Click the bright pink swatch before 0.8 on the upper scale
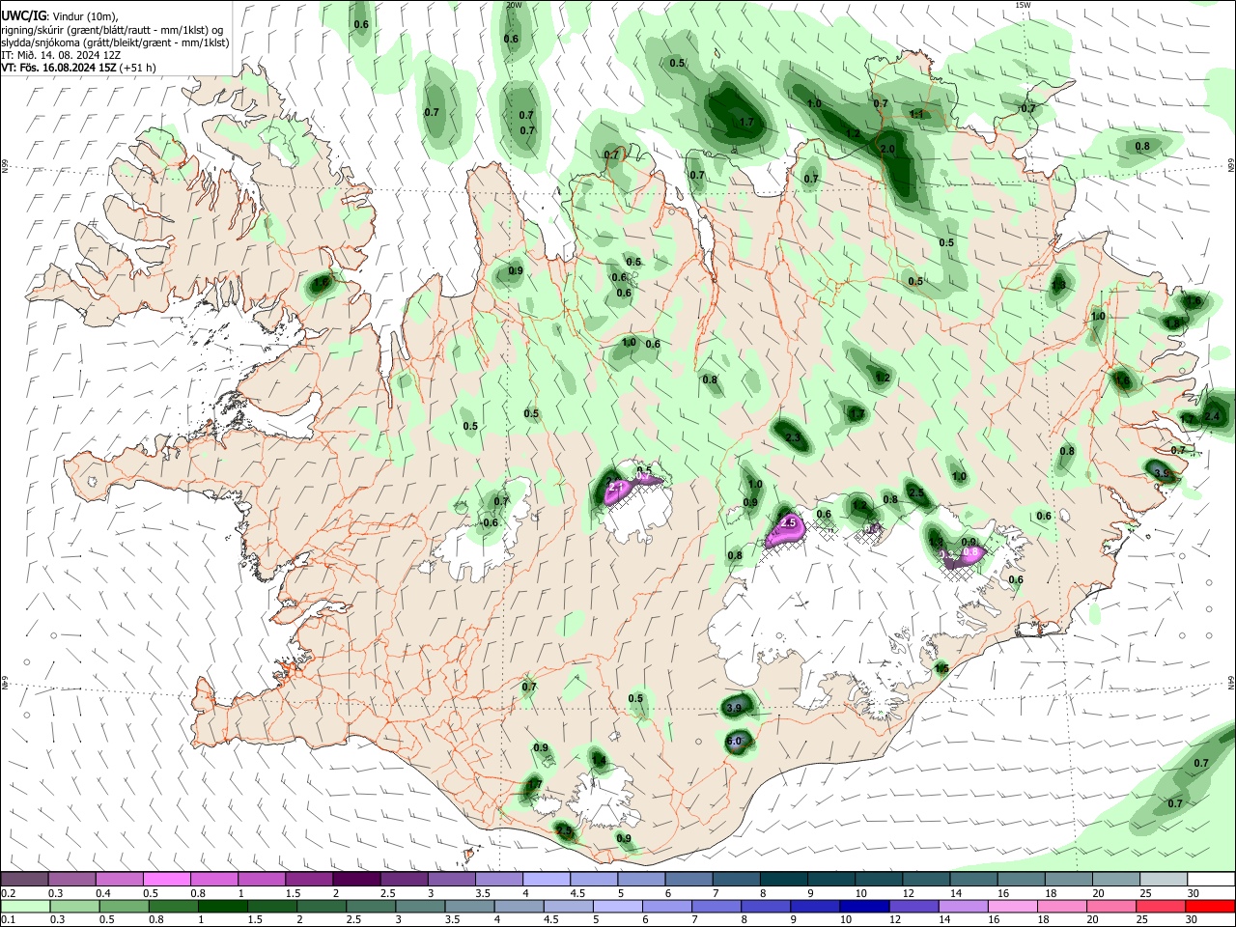Image resolution: width=1236 pixels, height=927 pixels. 166,880
